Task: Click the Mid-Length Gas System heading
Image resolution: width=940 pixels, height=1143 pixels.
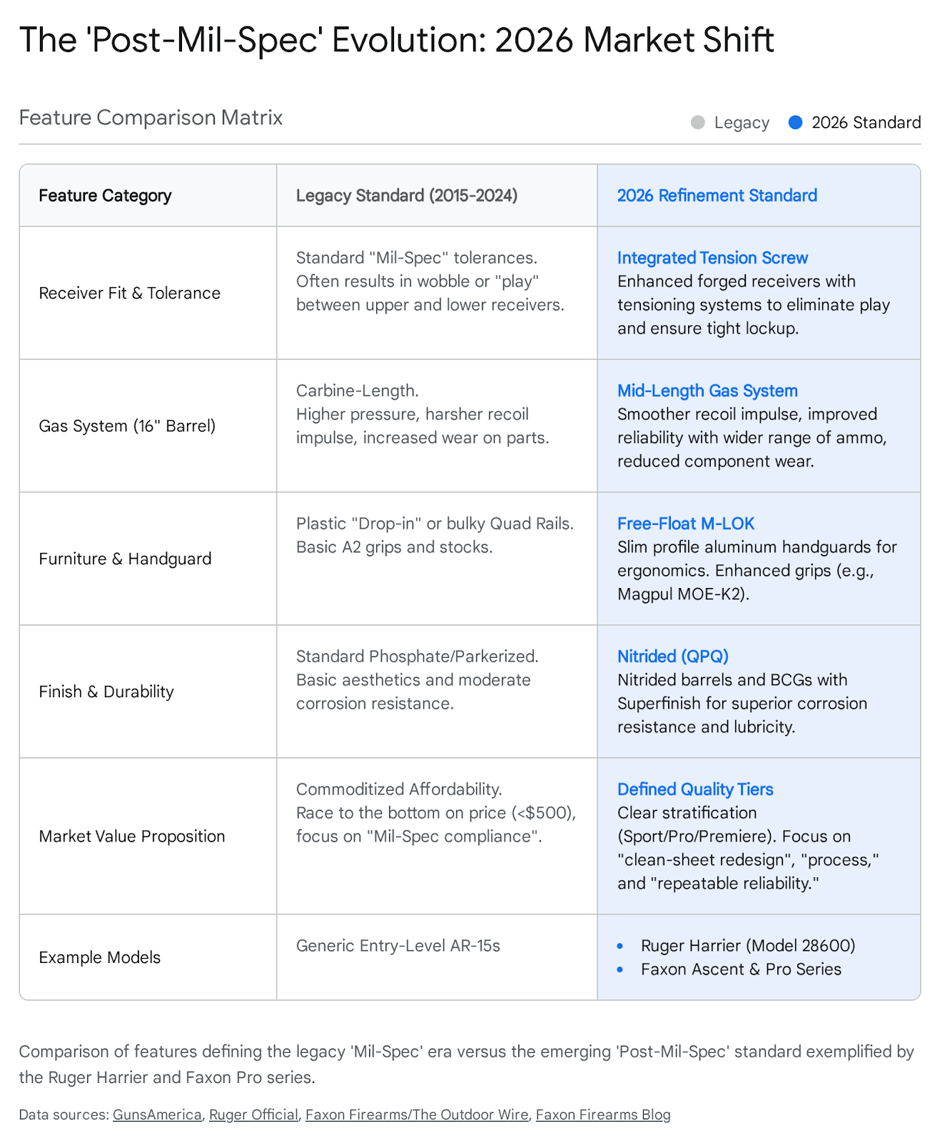Action: (707, 391)
